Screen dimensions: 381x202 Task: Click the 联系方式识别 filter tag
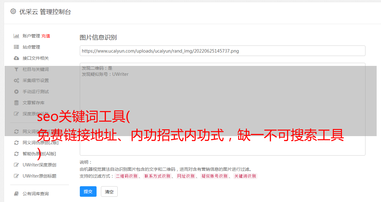tap(157, 176)
